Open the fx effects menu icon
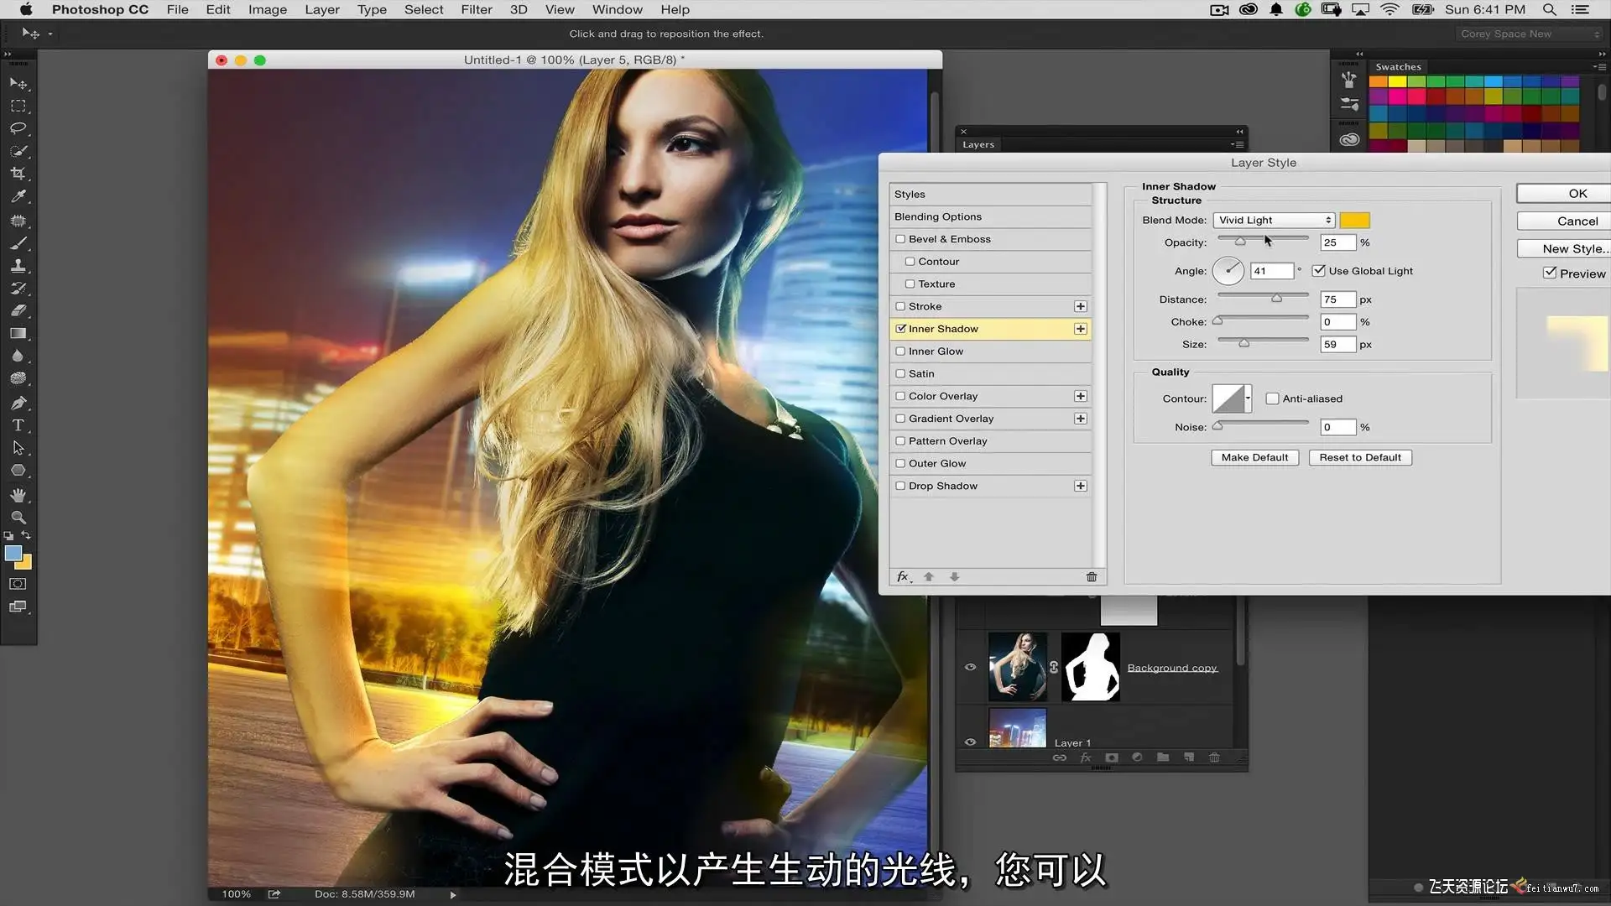The image size is (1611, 906). pyautogui.click(x=903, y=577)
